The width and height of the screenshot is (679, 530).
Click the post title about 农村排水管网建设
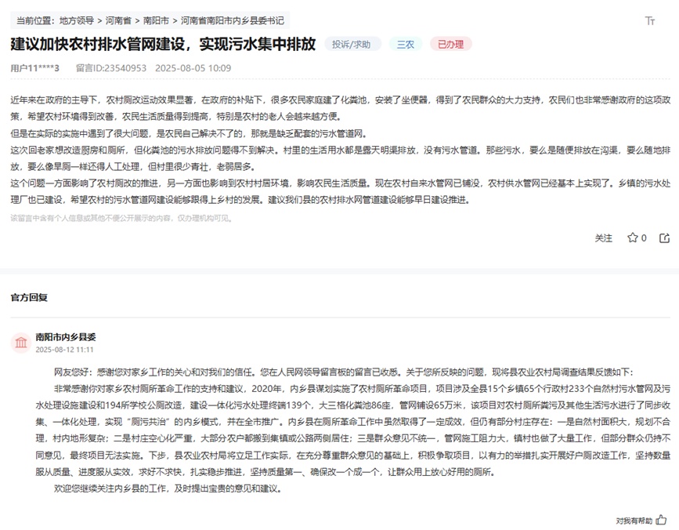click(163, 44)
